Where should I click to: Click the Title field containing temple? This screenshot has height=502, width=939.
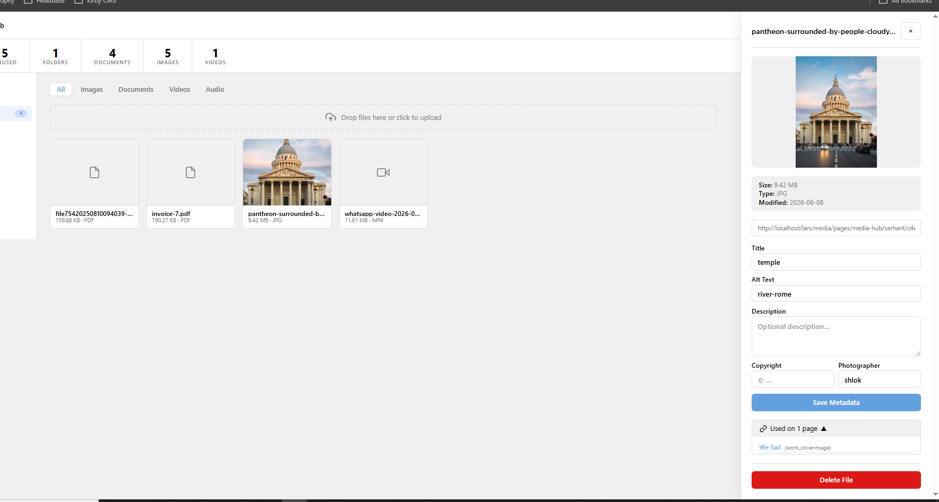[x=836, y=262]
